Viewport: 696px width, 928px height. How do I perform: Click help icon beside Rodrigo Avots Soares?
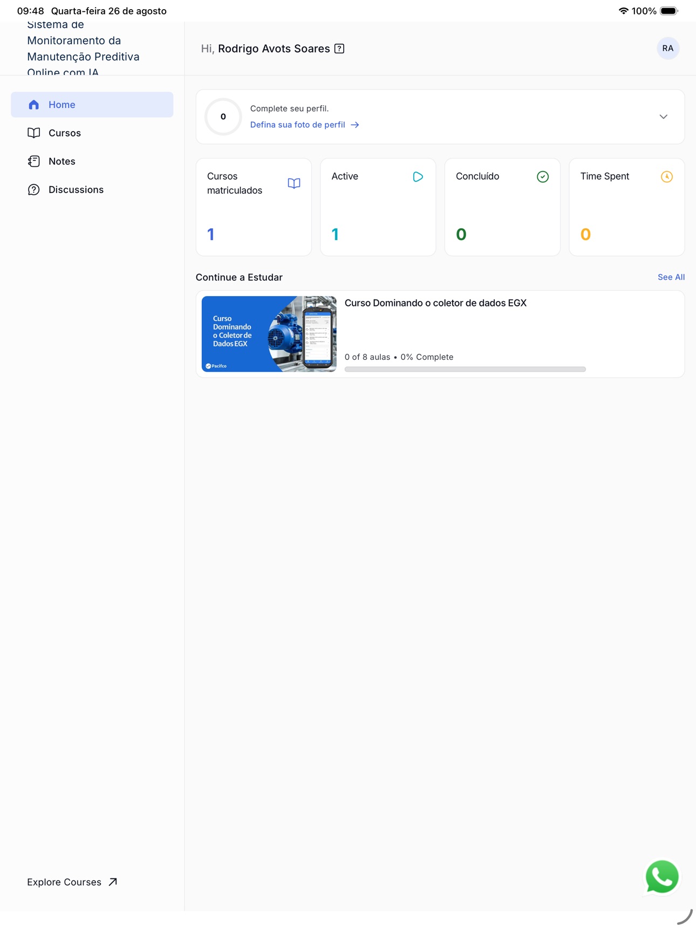coord(339,49)
